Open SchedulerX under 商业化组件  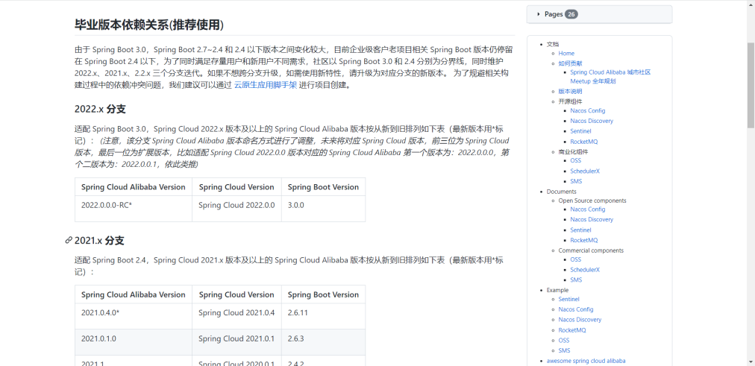tap(585, 171)
